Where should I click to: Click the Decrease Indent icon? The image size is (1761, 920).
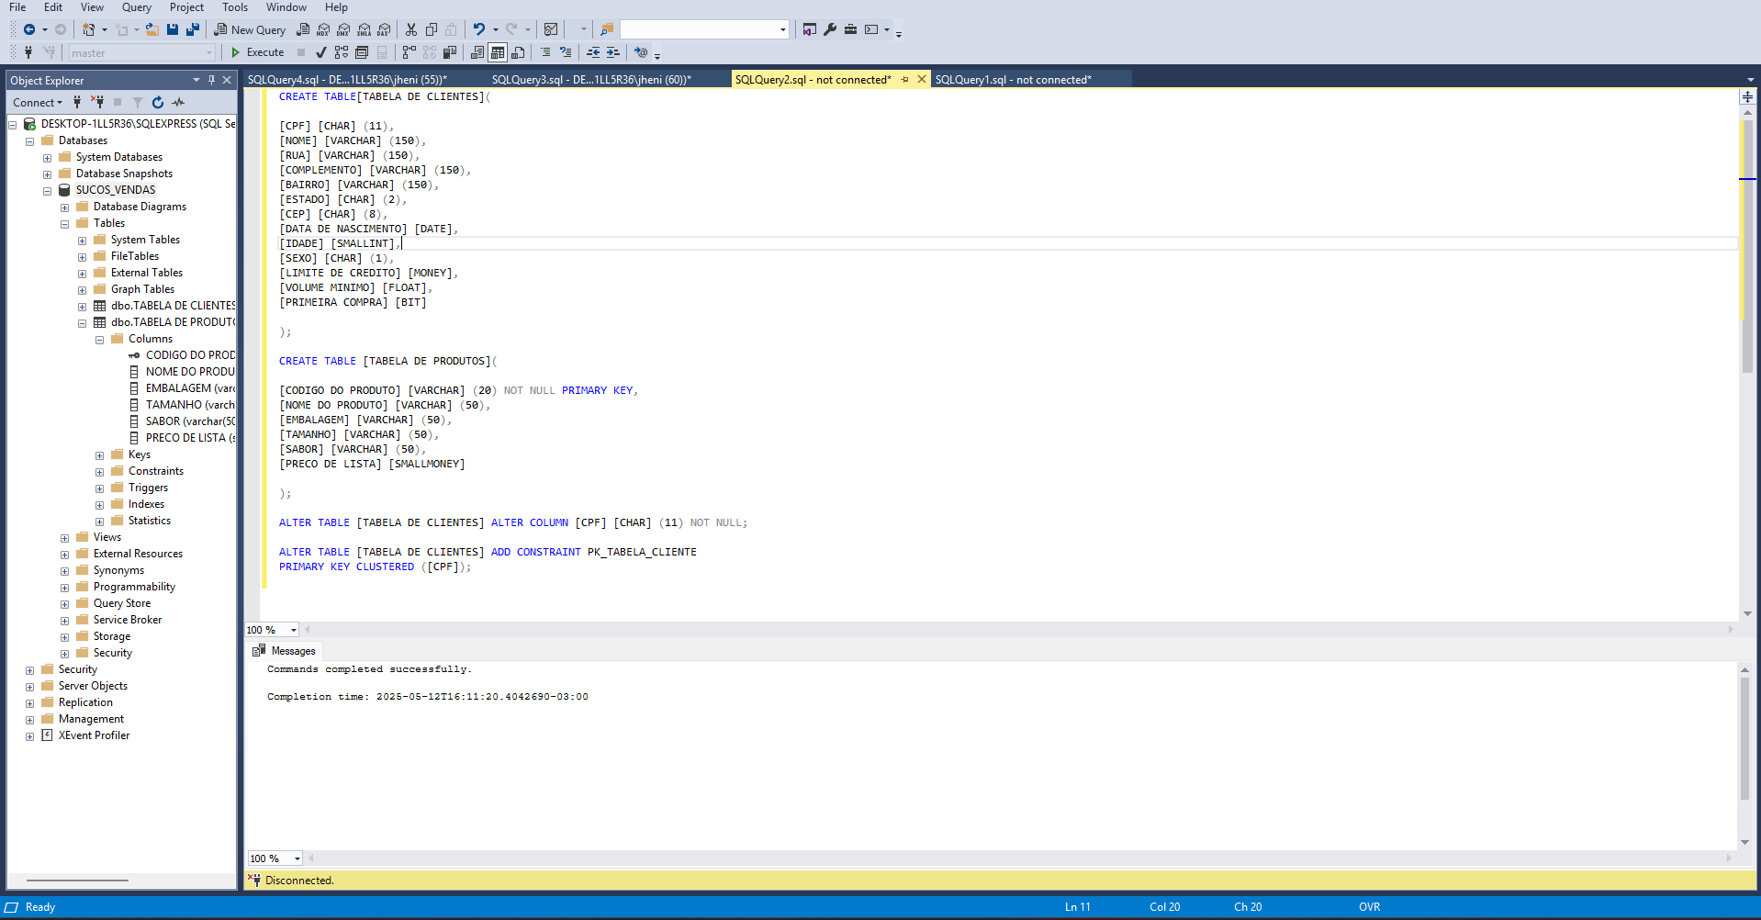pos(593,52)
